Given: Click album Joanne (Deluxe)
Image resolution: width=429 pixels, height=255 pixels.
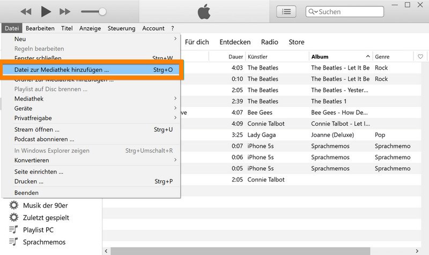Looking at the screenshot, I should coord(332,135).
